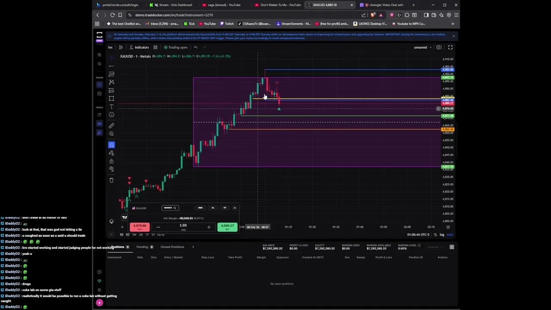Click the sidebar zoom-out magnifier
551x310 pixels.
(99, 64)
